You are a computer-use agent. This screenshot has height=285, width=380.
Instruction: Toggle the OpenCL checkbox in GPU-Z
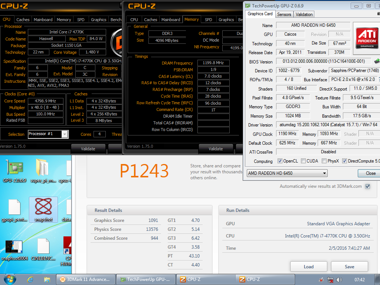point(280,161)
